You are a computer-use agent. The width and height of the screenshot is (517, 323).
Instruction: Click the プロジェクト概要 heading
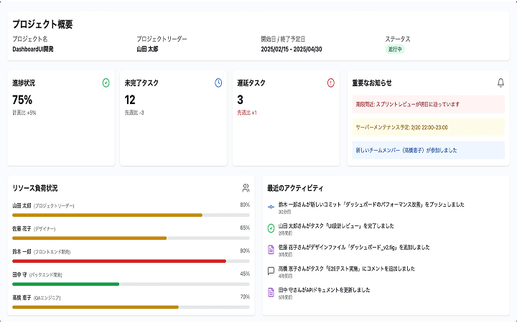(42, 24)
